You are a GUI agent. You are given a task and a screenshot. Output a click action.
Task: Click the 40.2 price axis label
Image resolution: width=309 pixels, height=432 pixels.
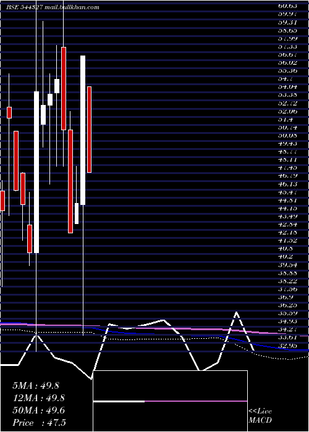286,257
